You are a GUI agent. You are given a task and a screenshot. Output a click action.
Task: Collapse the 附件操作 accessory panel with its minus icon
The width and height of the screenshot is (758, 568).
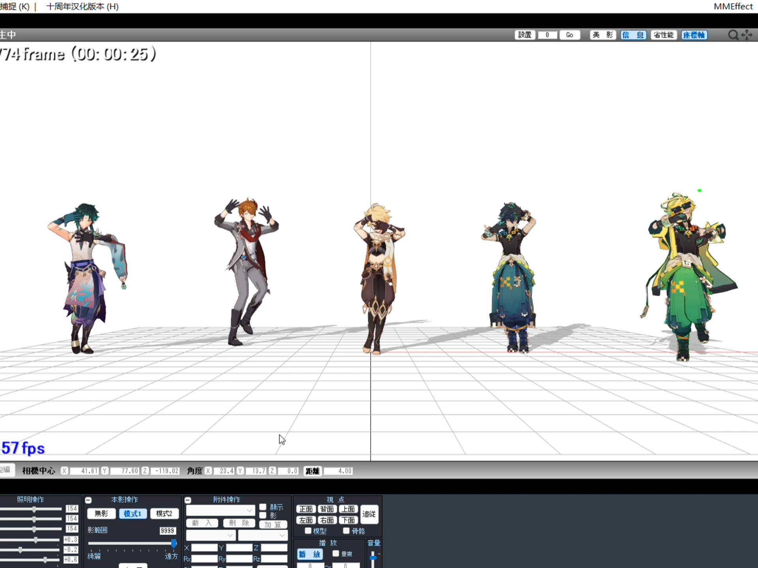point(188,500)
